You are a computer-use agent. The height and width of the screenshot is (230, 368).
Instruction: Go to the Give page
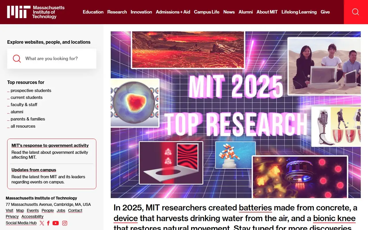[x=325, y=12]
